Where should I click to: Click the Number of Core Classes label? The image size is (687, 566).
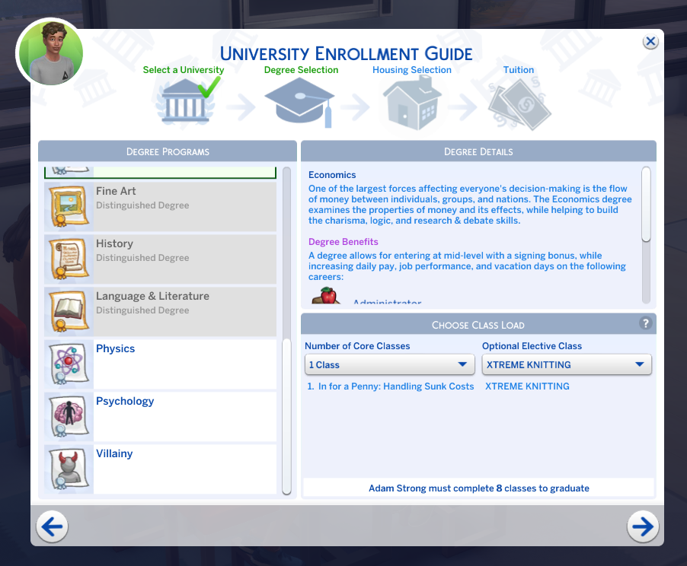click(x=357, y=346)
